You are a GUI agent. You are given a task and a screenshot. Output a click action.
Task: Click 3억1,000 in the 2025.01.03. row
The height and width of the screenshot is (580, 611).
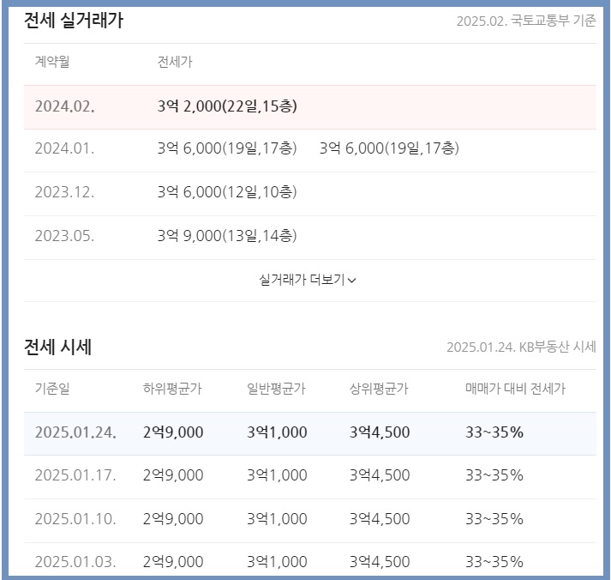277,562
